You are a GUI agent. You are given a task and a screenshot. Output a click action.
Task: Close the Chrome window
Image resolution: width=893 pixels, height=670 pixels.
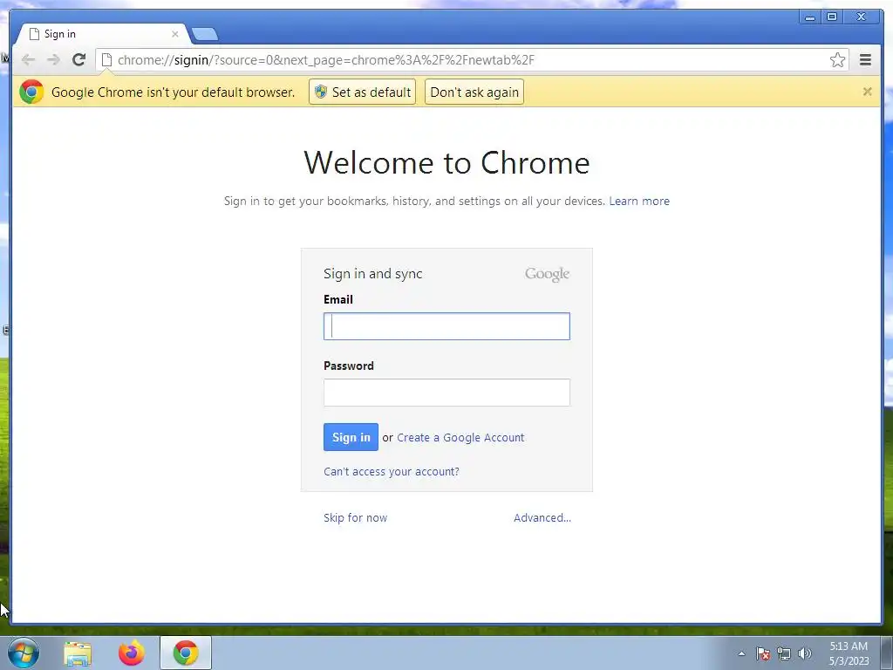coord(862,17)
